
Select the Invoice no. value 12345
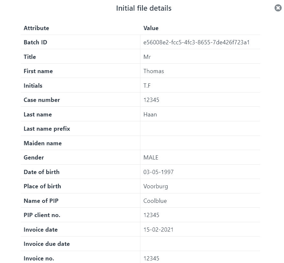(151, 258)
